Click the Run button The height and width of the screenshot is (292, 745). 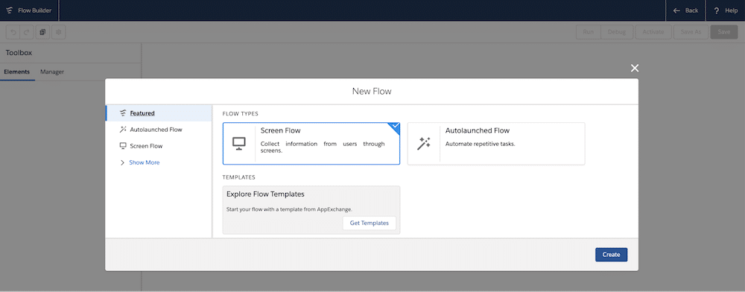point(589,32)
